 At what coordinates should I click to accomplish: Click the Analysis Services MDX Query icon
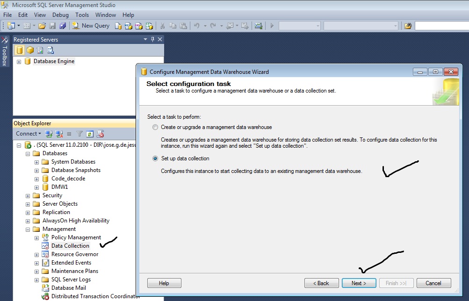128,26
